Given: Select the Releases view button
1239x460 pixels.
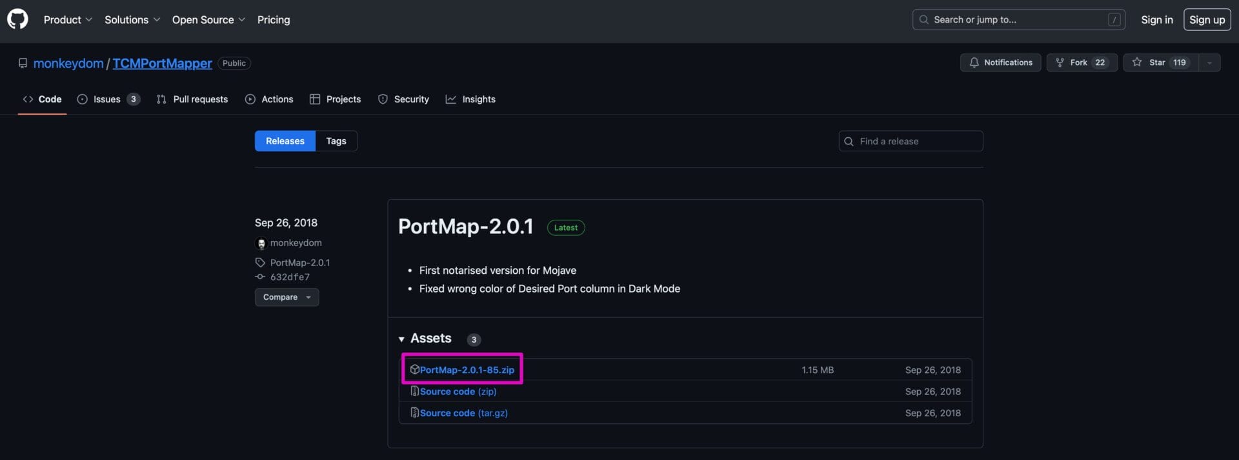Looking at the screenshot, I should tap(285, 141).
